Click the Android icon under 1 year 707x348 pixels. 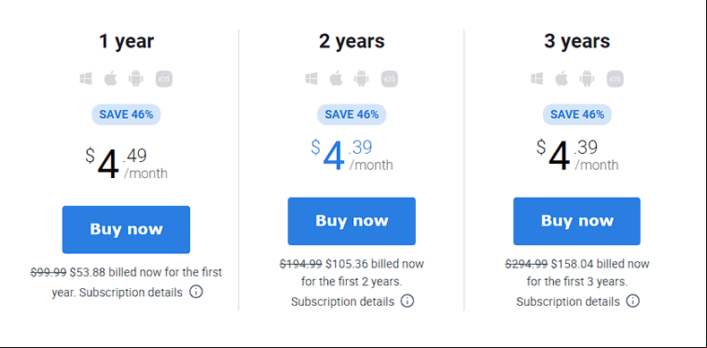pos(135,79)
